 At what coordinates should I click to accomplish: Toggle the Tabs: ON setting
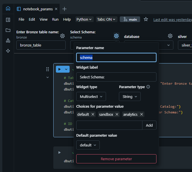[x=107, y=19]
